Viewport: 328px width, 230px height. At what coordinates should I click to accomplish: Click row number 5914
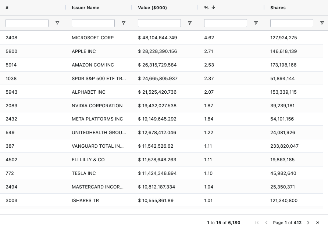(x=11, y=65)
